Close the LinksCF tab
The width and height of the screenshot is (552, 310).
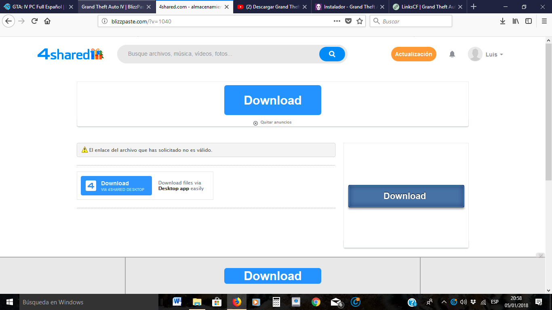[x=460, y=7]
